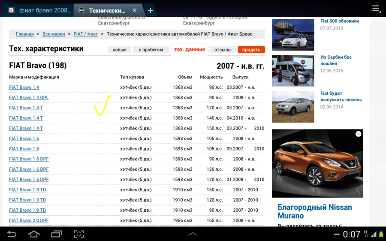Open FIAT Bravo 2.0 DPF link
The width and height of the screenshot is (386, 241).
[x=29, y=220]
